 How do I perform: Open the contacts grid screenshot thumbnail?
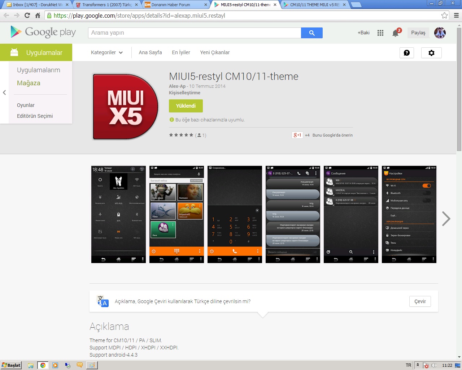176,214
